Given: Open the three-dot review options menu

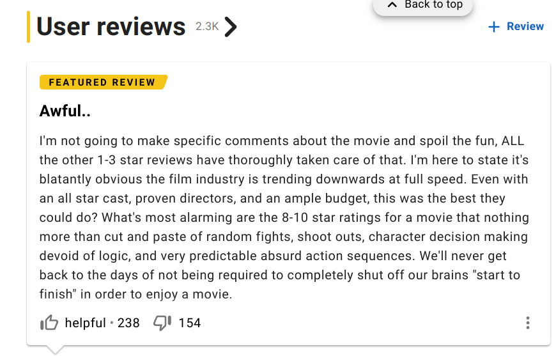Looking at the screenshot, I should point(527,323).
